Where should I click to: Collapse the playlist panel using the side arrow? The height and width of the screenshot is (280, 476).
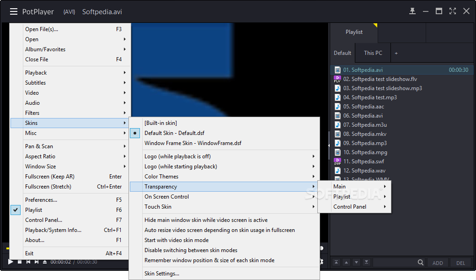tap(329, 145)
